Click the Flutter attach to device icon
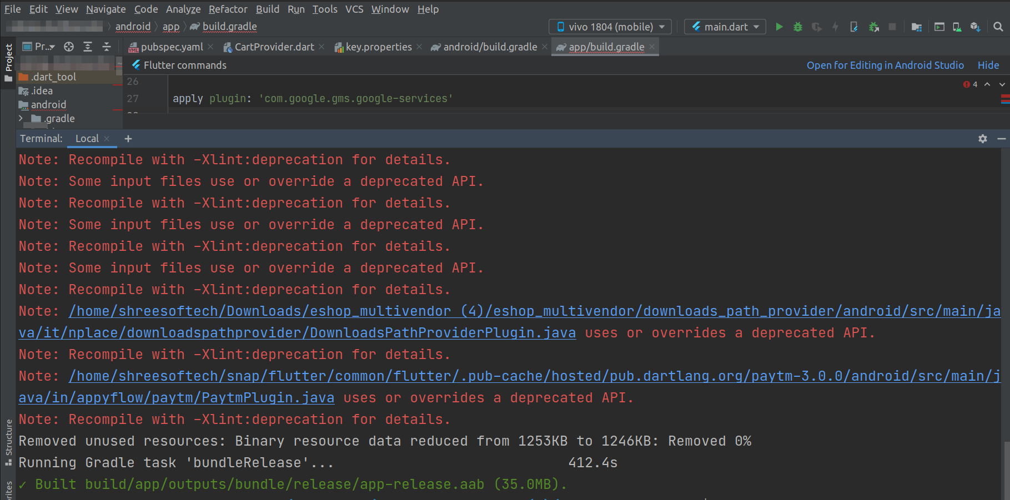The image size is (1010, 500). coord(854,27)
